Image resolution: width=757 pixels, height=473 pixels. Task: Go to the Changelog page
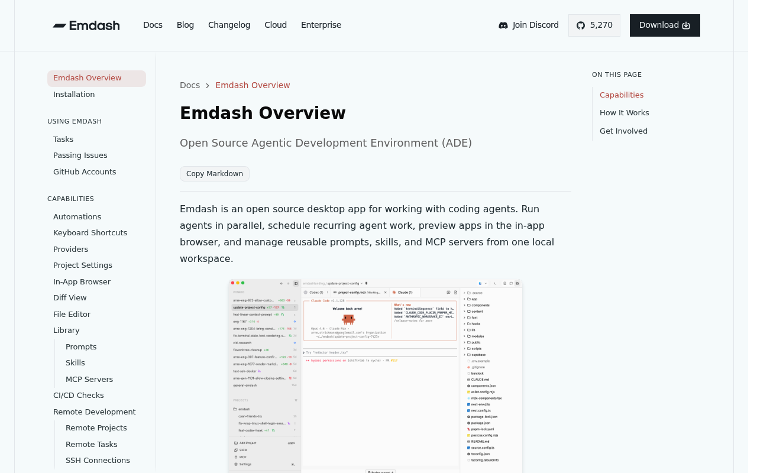[x=229, y=25]
